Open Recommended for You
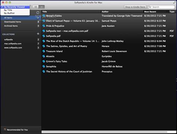Screen dimensions: 177x134 tap(17, 130)
